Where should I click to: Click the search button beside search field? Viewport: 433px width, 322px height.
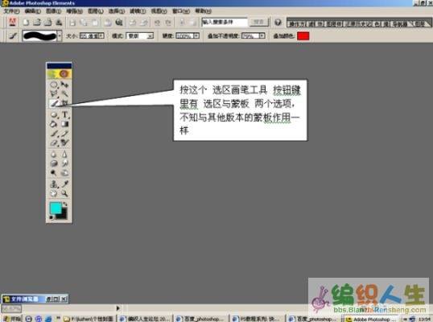point(258,22)
